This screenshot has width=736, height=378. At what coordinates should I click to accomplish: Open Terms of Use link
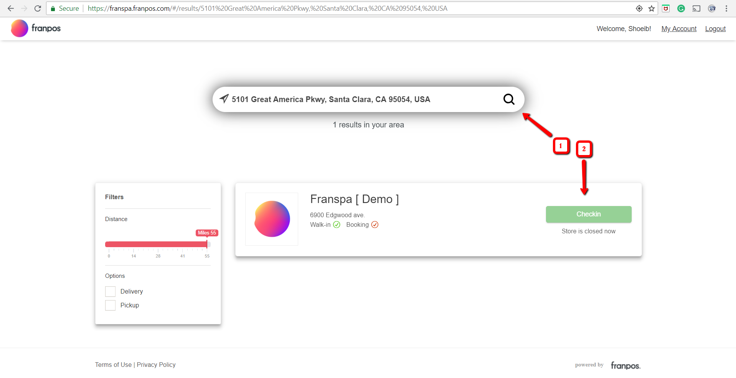pyautogui.click(x=113, y=365)
